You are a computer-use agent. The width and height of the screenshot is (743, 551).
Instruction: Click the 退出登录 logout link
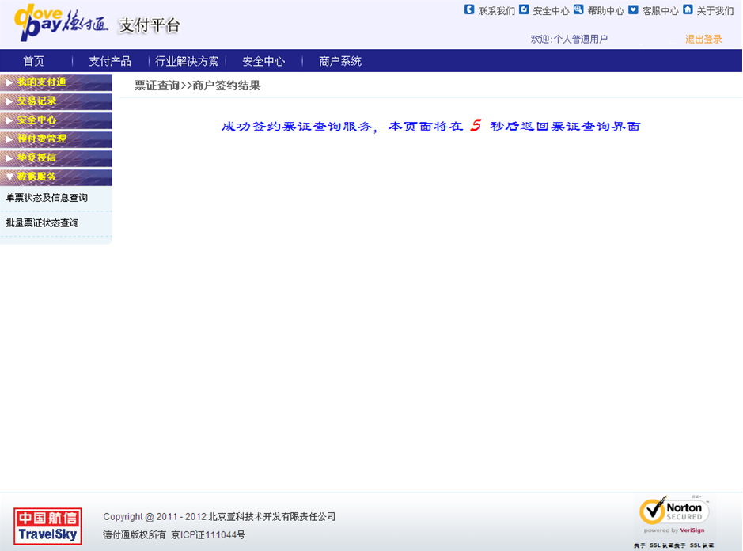pyautogui.click(x=703, y=39)
